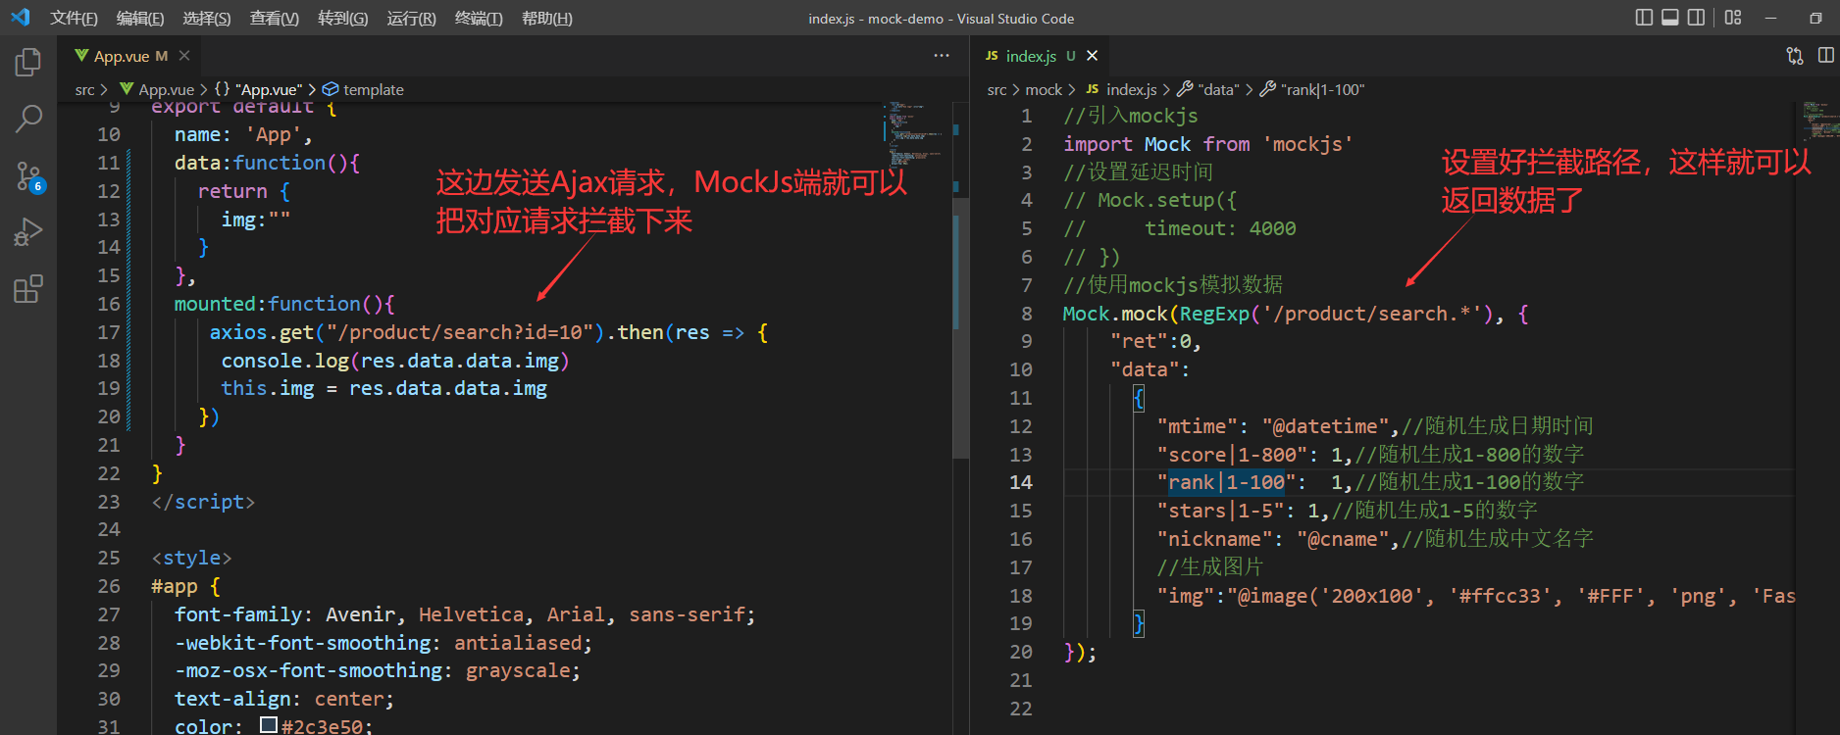The height and width of the screenshot is (735, 1840).
Task: Click this.img assignment on line 19
Action: 383,388
